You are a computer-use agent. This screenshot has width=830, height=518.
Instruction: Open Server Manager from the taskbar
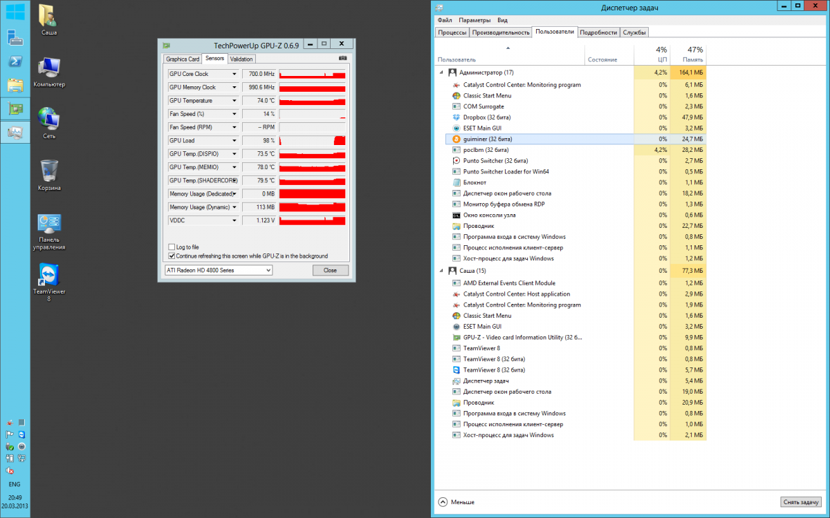(x=15, y=37)
